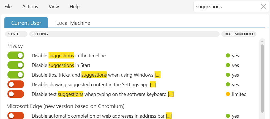Toggle off 'Disable suggestions in the timeline'
270x119 pixels.
[16, 55]
